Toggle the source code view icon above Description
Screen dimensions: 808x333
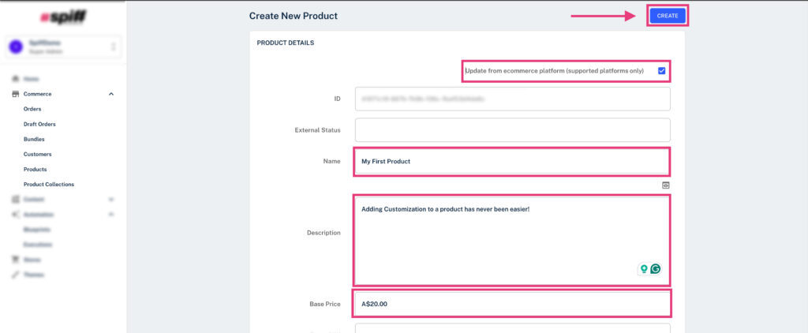pos(666,185)
